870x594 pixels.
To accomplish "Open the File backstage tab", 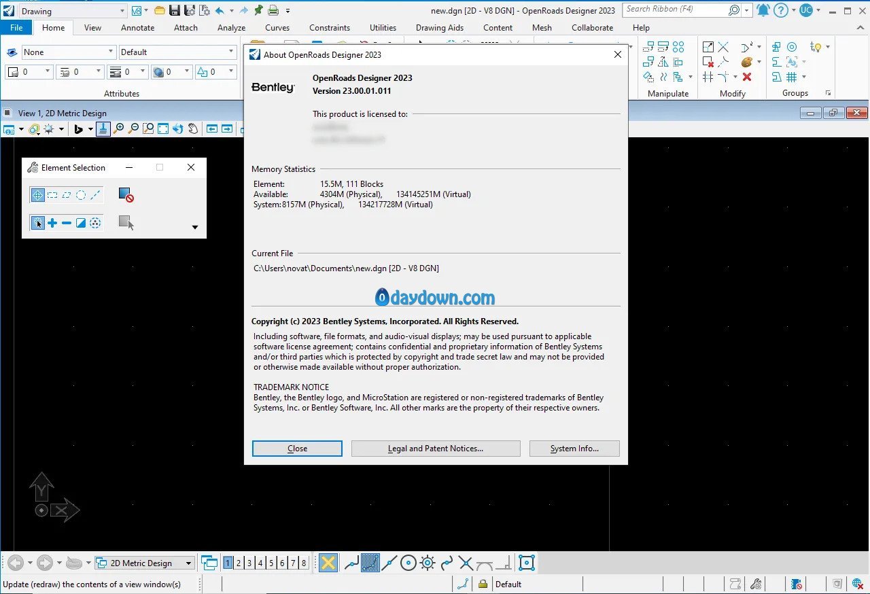I will (16, 28).
